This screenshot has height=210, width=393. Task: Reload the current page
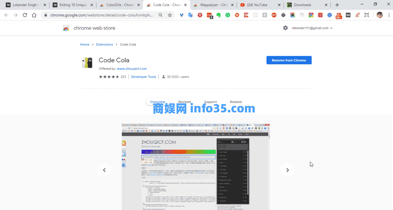(x=25, y=15)
